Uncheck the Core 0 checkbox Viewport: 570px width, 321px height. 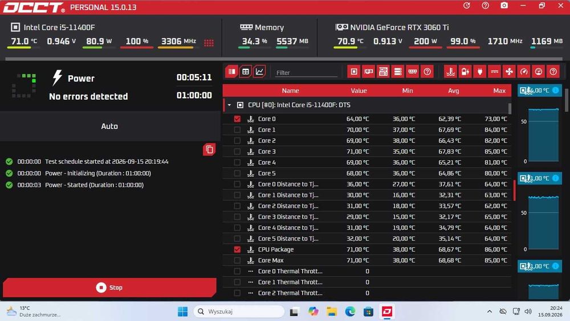[237, 119]
